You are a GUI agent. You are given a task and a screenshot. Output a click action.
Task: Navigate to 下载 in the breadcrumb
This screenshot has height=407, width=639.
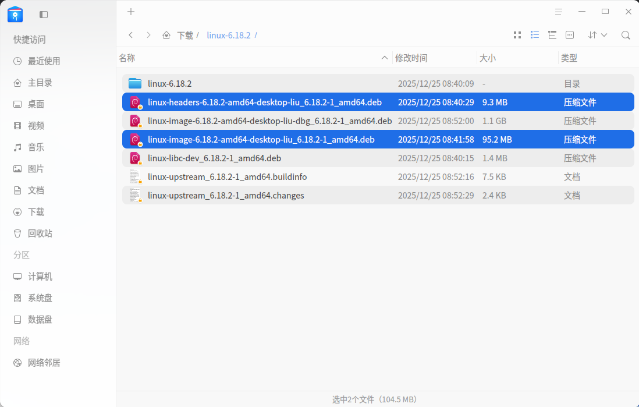pos(185,36)
